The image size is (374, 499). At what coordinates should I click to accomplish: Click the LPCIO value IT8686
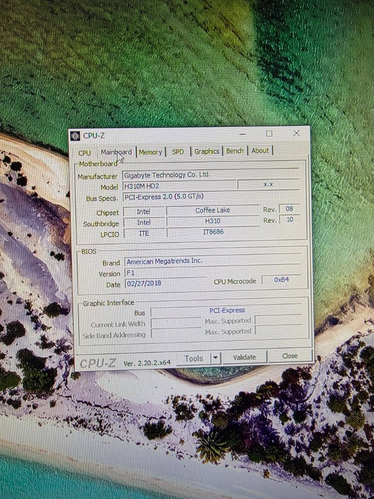tap(213, 232)
